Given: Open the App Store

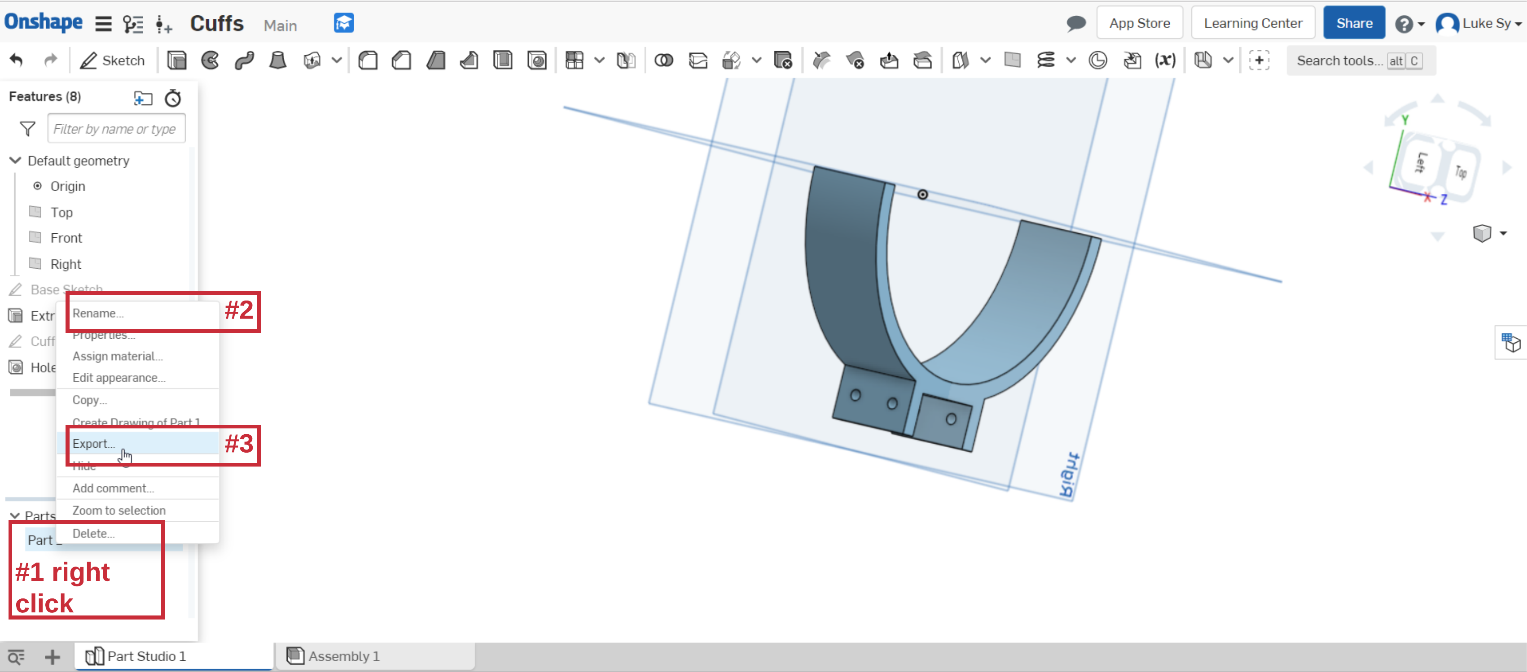Looking at the screenshot, I should coord(1139,23).
